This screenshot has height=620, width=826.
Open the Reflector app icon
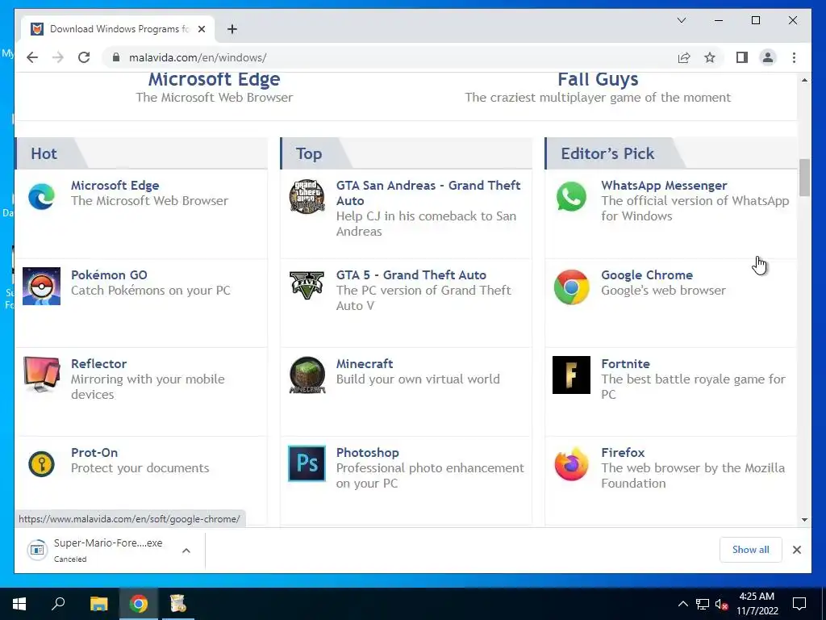pos(42,375)
